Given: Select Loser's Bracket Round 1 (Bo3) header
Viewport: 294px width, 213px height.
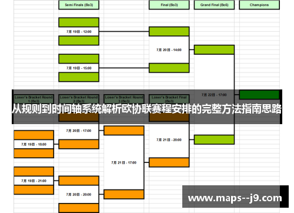Looking at the screenshot, I should coord(34,99).
